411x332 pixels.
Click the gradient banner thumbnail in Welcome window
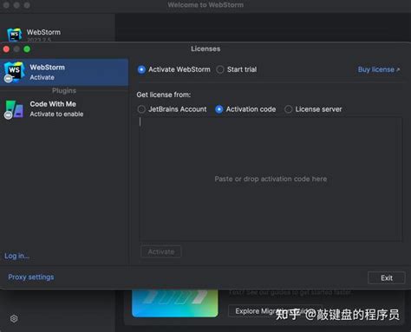pyautogui.click(x=175, y=303)
